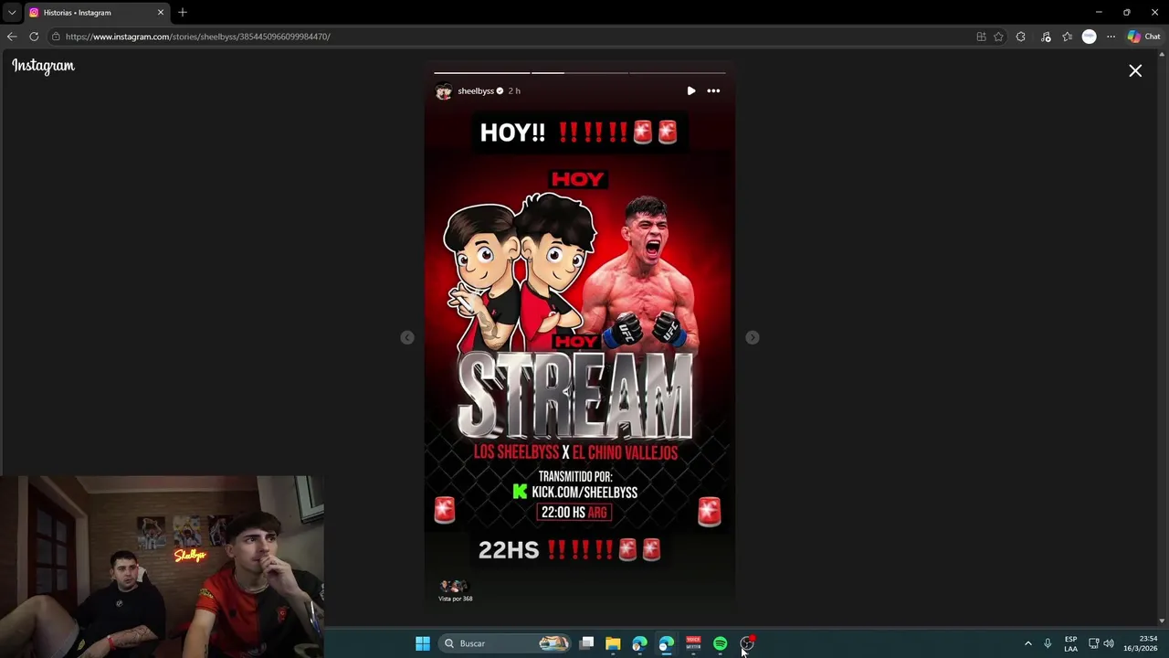Open File Explorer from the taskbar
1169x658 pixels.
click(x=613, y=643)
